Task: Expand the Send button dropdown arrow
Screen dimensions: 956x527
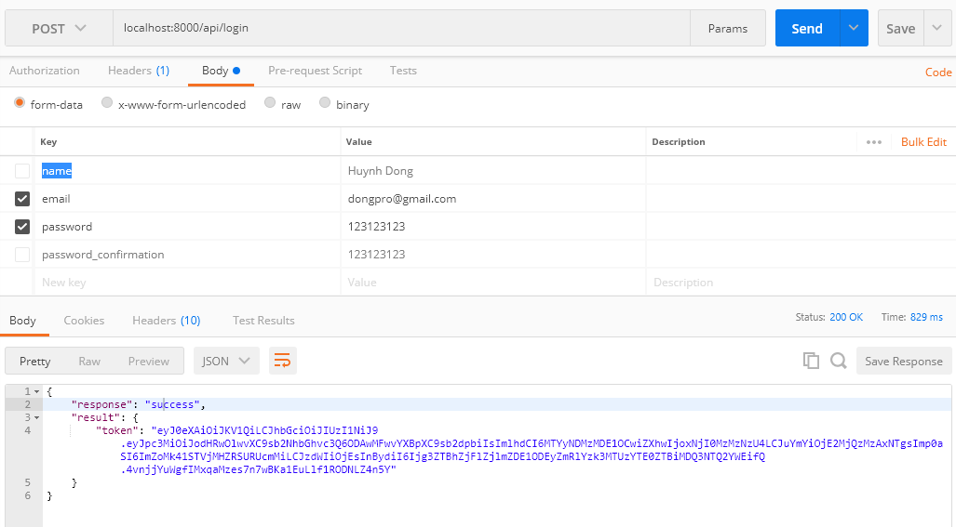Action: pyautogui.click(x=854, y=28)
